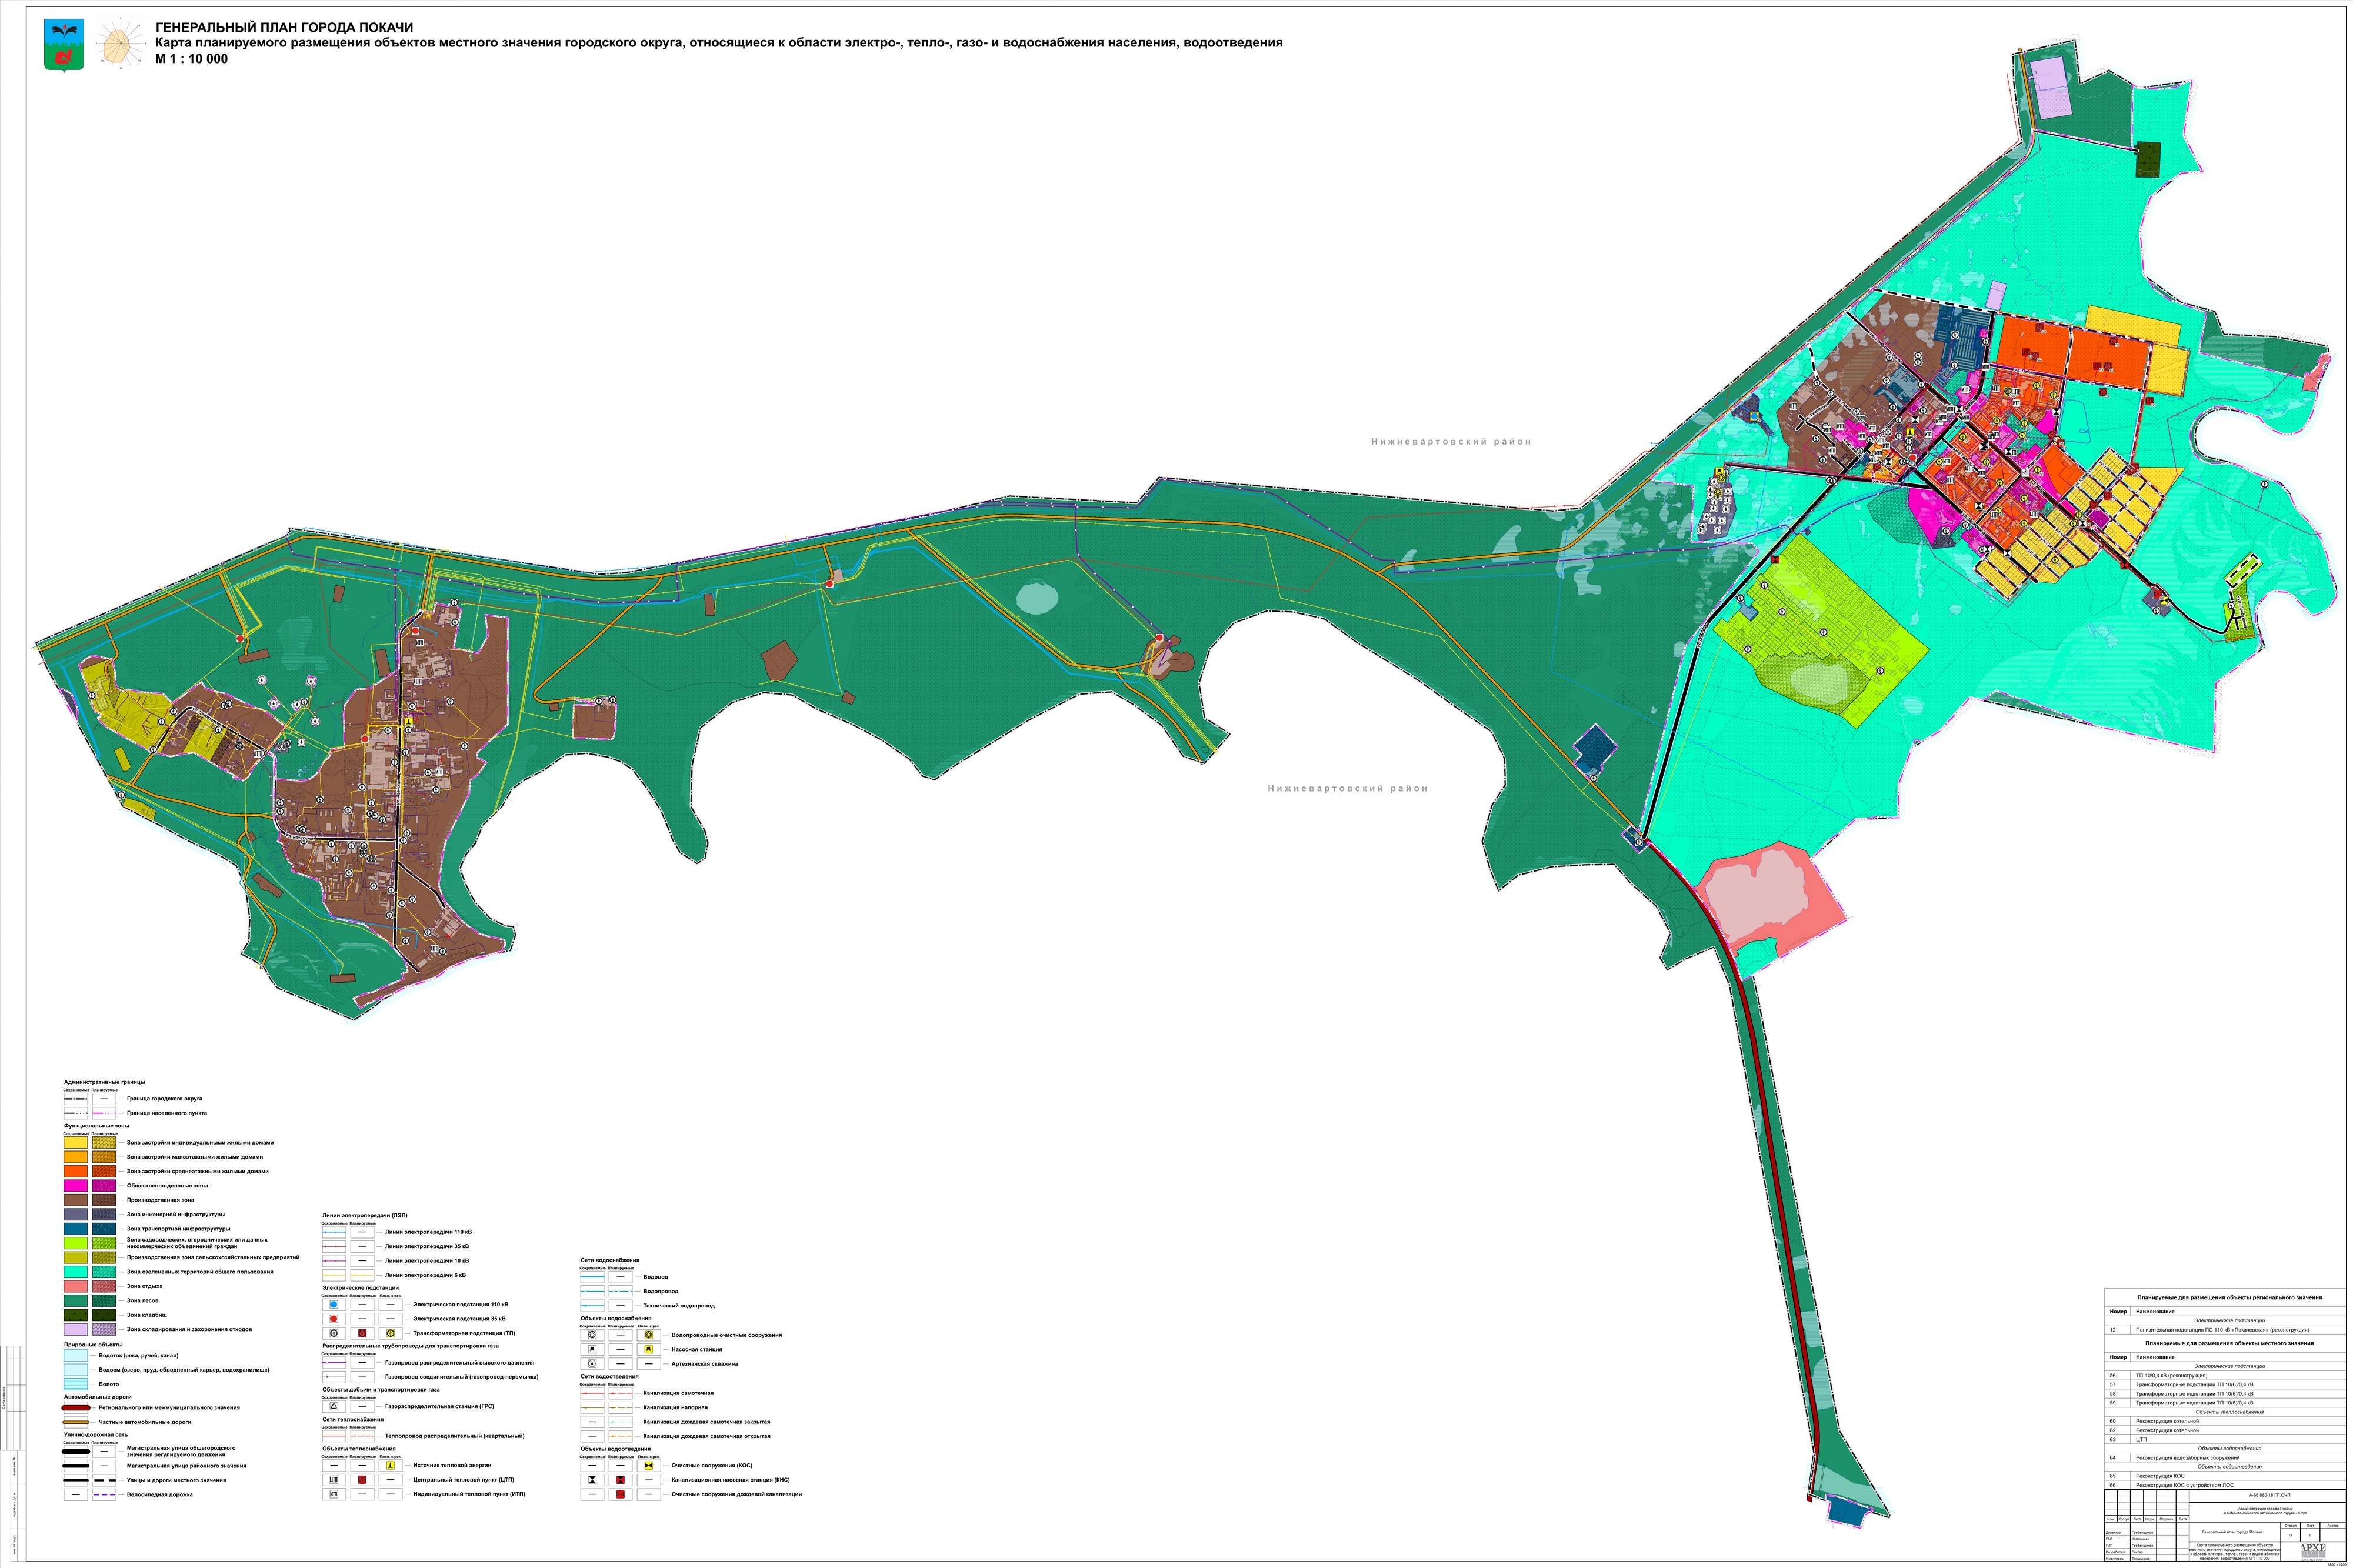Click the private roads orange legend symbol
Screen dimensions: 2353x1568
coord(75,1422)
